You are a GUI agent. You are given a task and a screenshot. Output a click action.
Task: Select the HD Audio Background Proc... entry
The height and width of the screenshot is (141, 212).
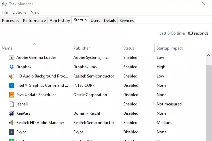(x=42, y=76)
